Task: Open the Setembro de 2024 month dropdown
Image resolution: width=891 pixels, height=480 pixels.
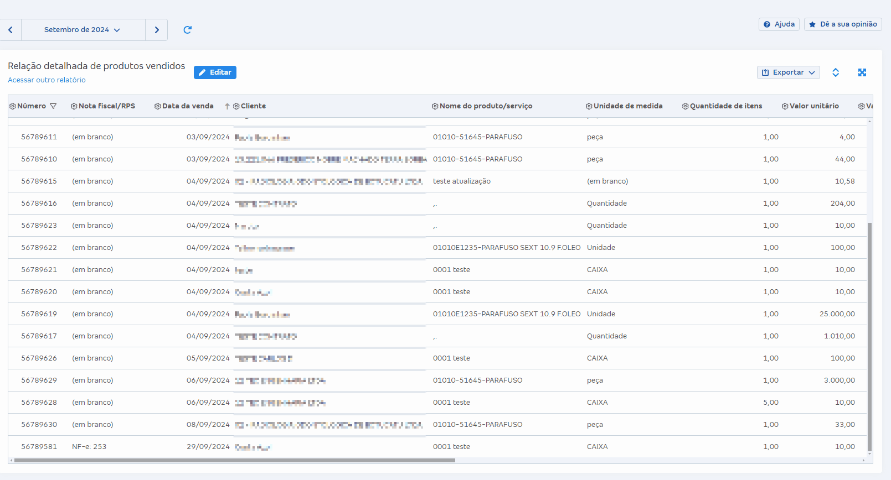Action: [83, 30]
